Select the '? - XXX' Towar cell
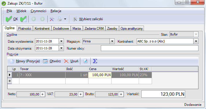The height and width of the screenshot is (109, 206). click(x=42, y=75)
